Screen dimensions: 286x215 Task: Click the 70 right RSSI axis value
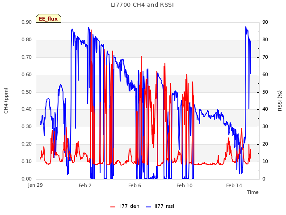click(265, 57)
